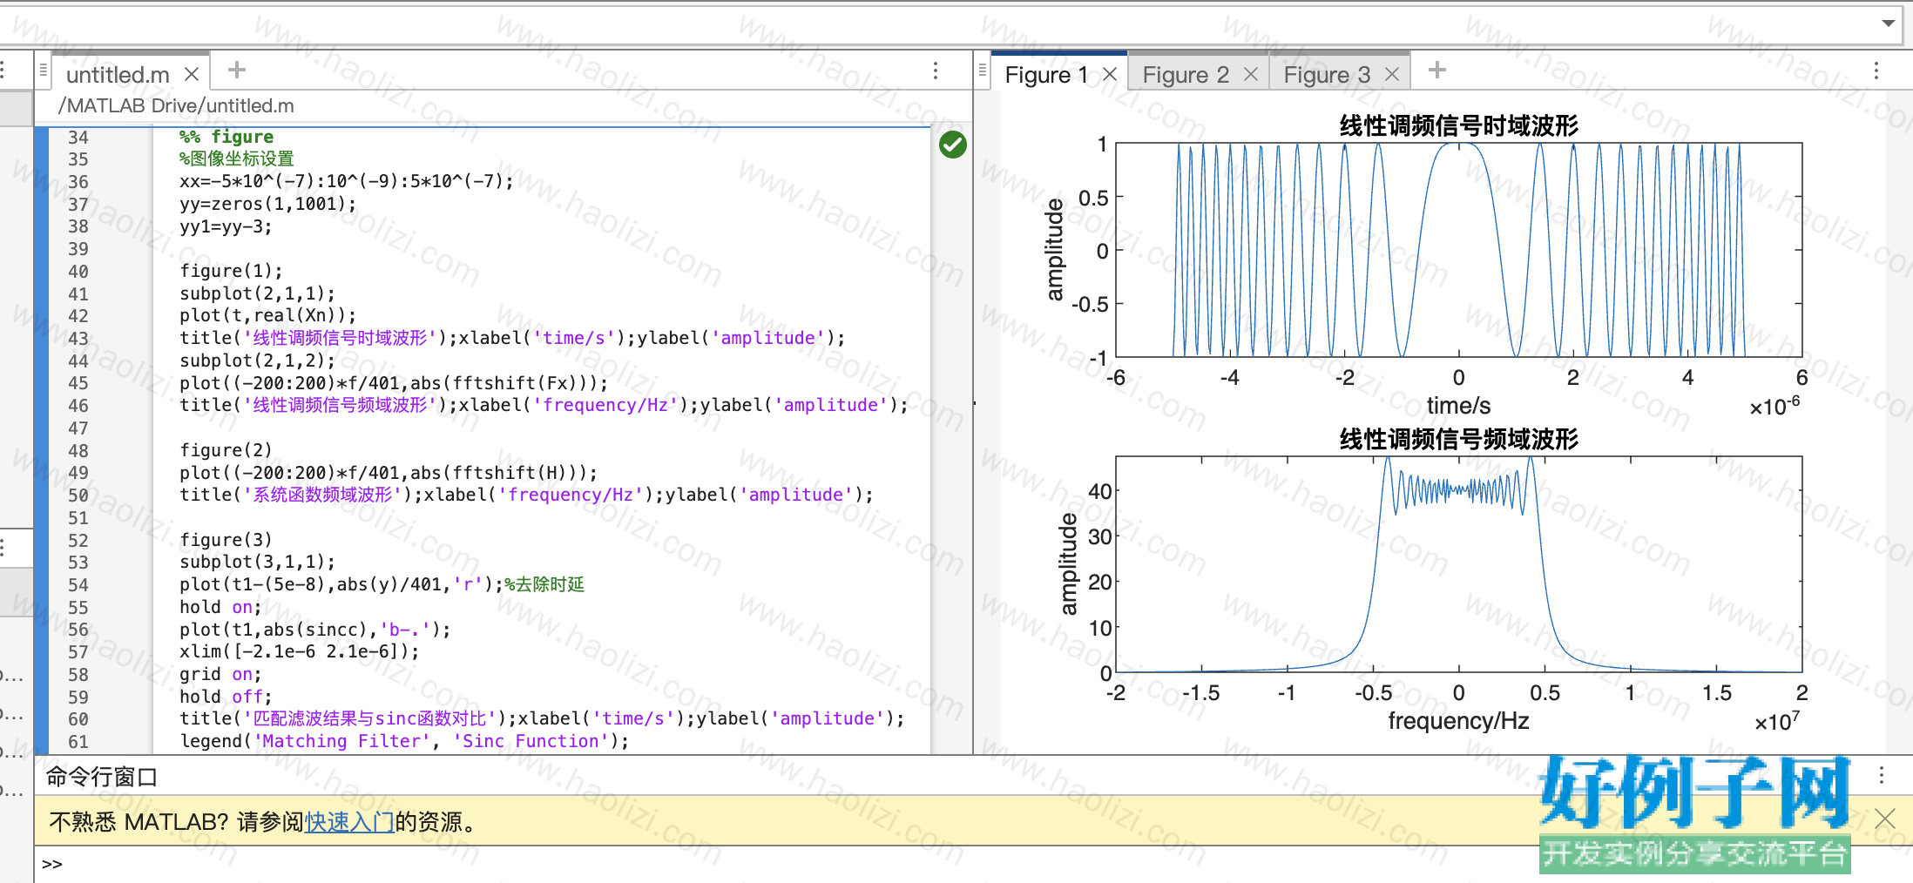Open figure panel three-dot options menu
Screen dimensions: 1913x883
[1876, 71]
